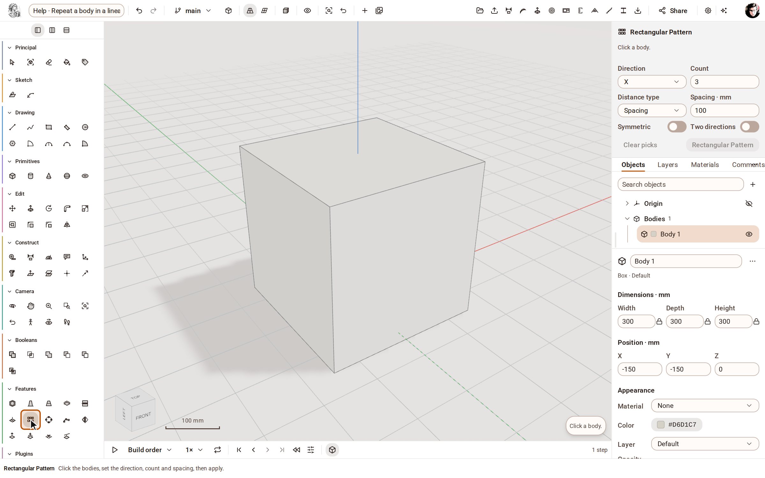Toggle the Two directions switch
765x478 pixels.
pos(749,127)
